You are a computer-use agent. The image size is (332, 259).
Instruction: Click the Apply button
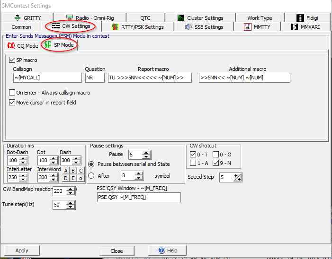(22, 250)
